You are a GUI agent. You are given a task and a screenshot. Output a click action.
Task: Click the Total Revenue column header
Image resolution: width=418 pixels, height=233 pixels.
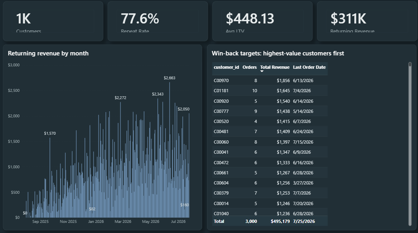275,67
